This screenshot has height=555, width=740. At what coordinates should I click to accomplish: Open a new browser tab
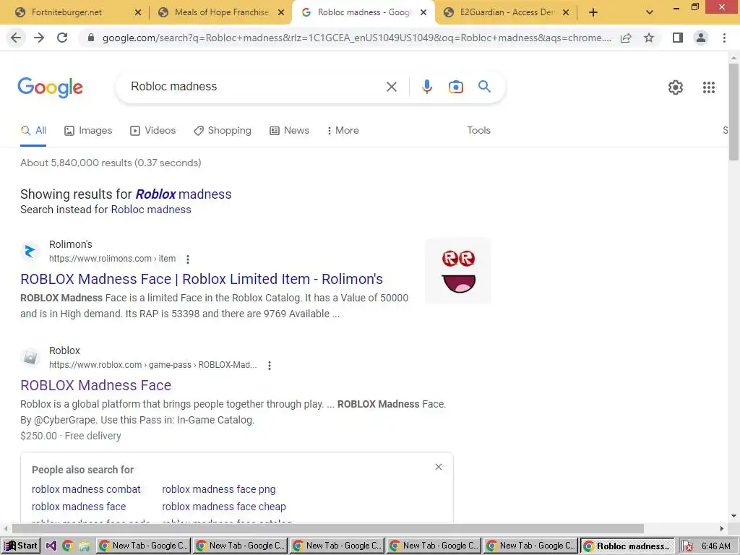[x=593, y=13]
